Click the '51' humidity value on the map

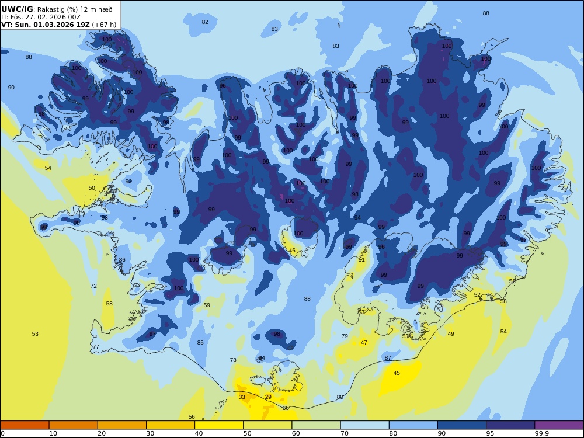[x=361, y=260]
